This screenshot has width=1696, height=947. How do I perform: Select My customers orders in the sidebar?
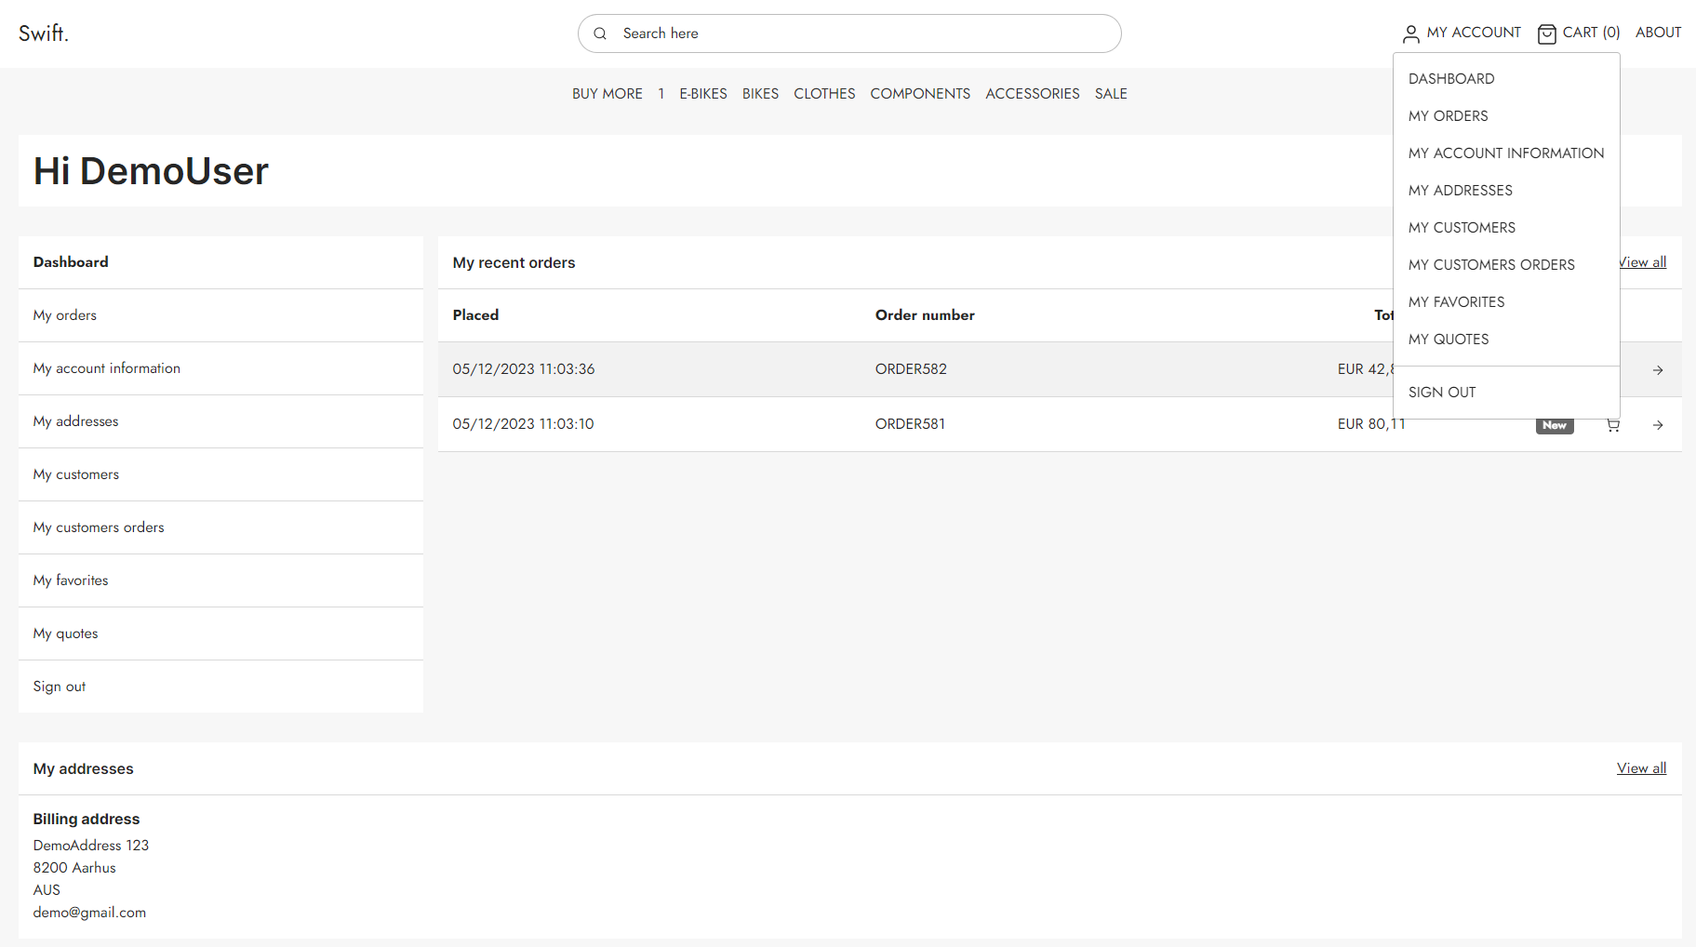[99, 527]
